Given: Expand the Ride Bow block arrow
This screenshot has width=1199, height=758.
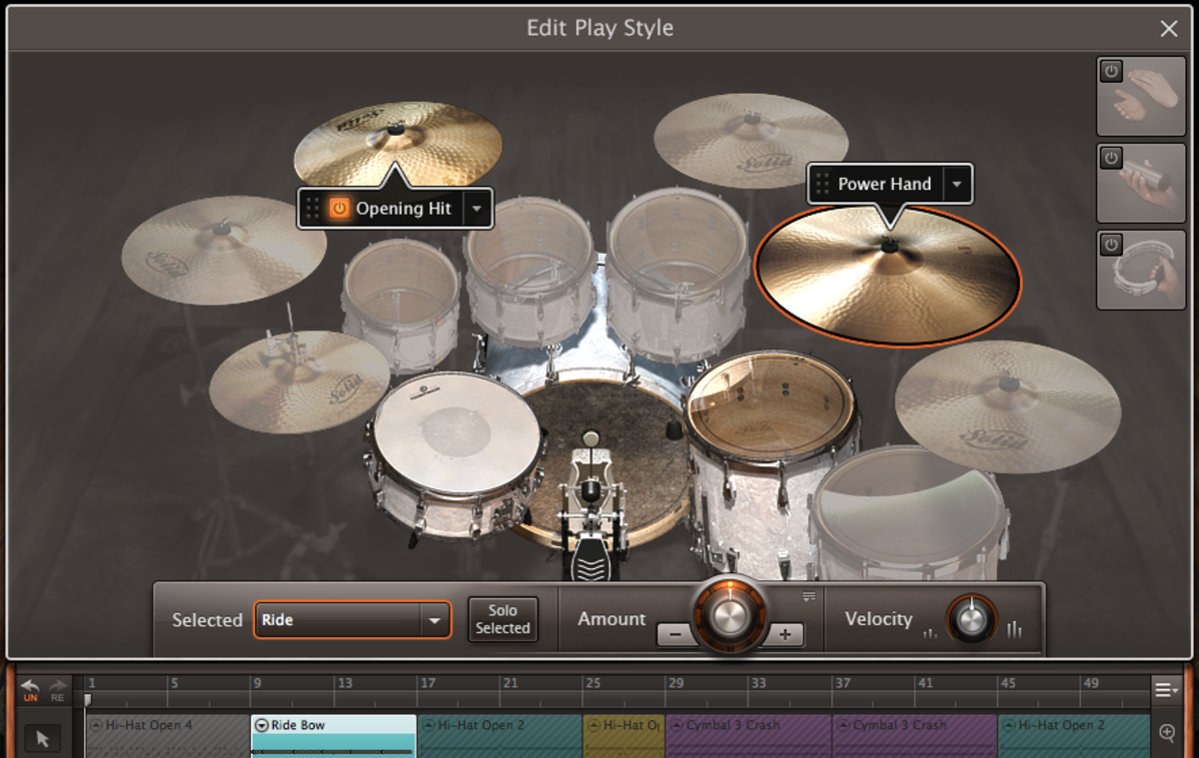Looking at the screenshot, I should (x=262, y=725).
